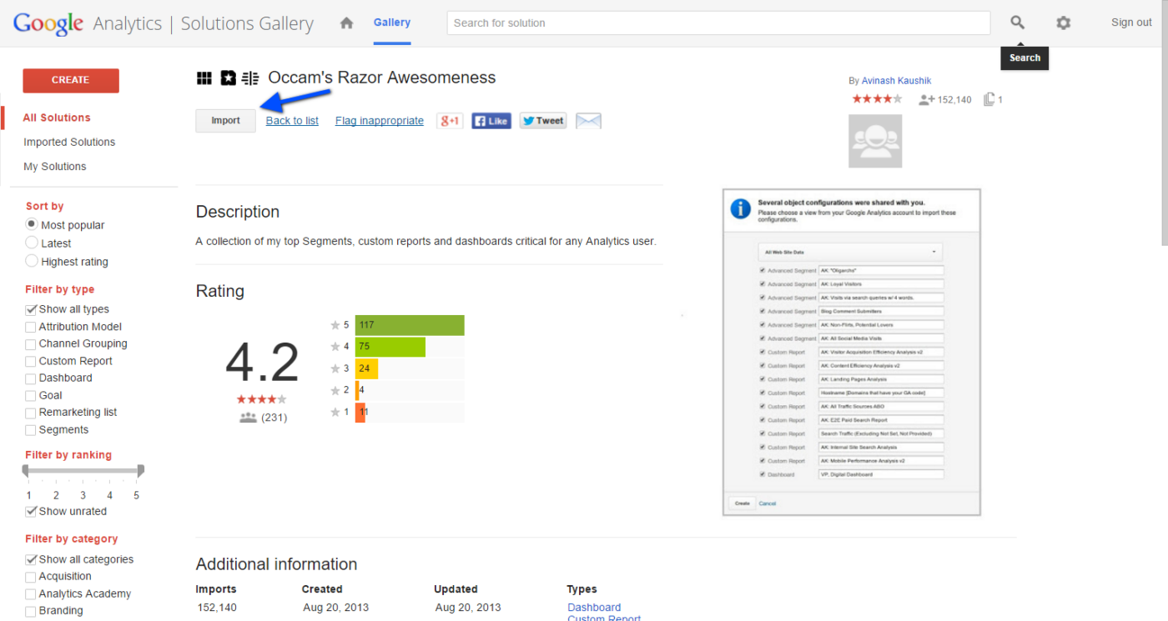Click Sign out
Screen dimensions: 1168x621
[1131, 23]
